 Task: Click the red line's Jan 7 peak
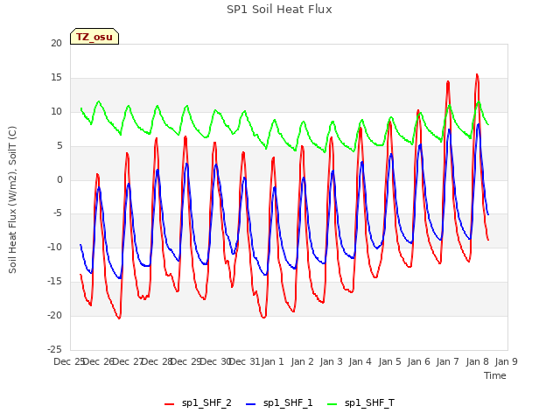coord(448,81)
